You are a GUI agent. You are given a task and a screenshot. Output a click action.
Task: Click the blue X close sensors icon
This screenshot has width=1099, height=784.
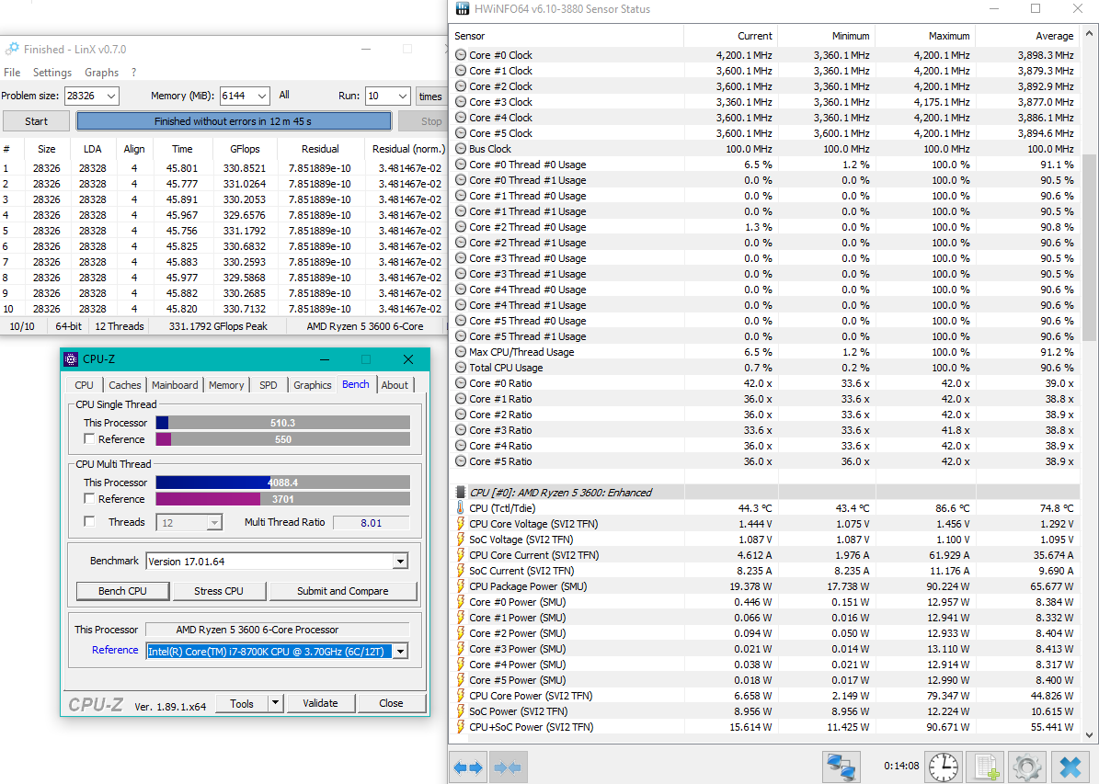coord(1070,767)
